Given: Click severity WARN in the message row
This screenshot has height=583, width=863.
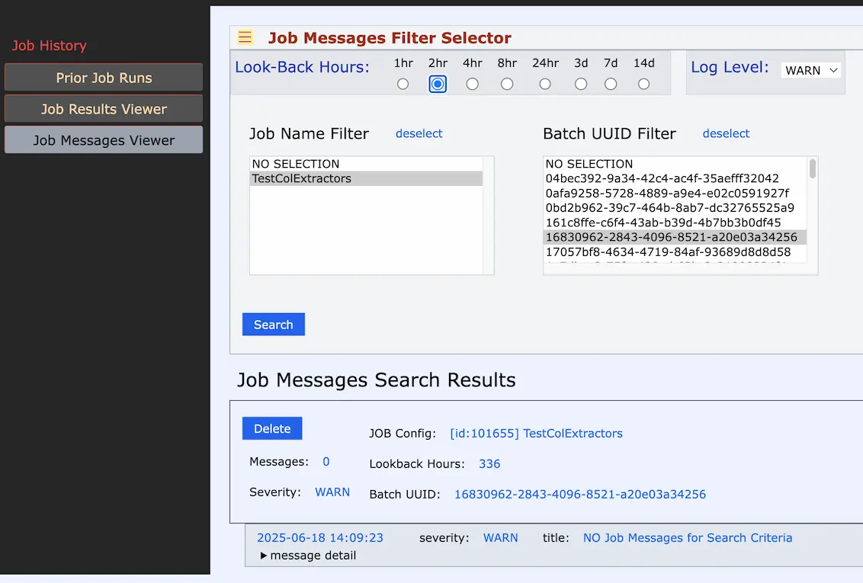Looking at the screenshot, I should click(x=500, y=538).
